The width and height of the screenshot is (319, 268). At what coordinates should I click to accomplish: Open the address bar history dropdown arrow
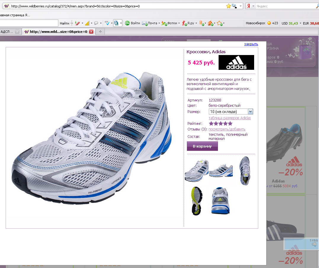point(241,6)
